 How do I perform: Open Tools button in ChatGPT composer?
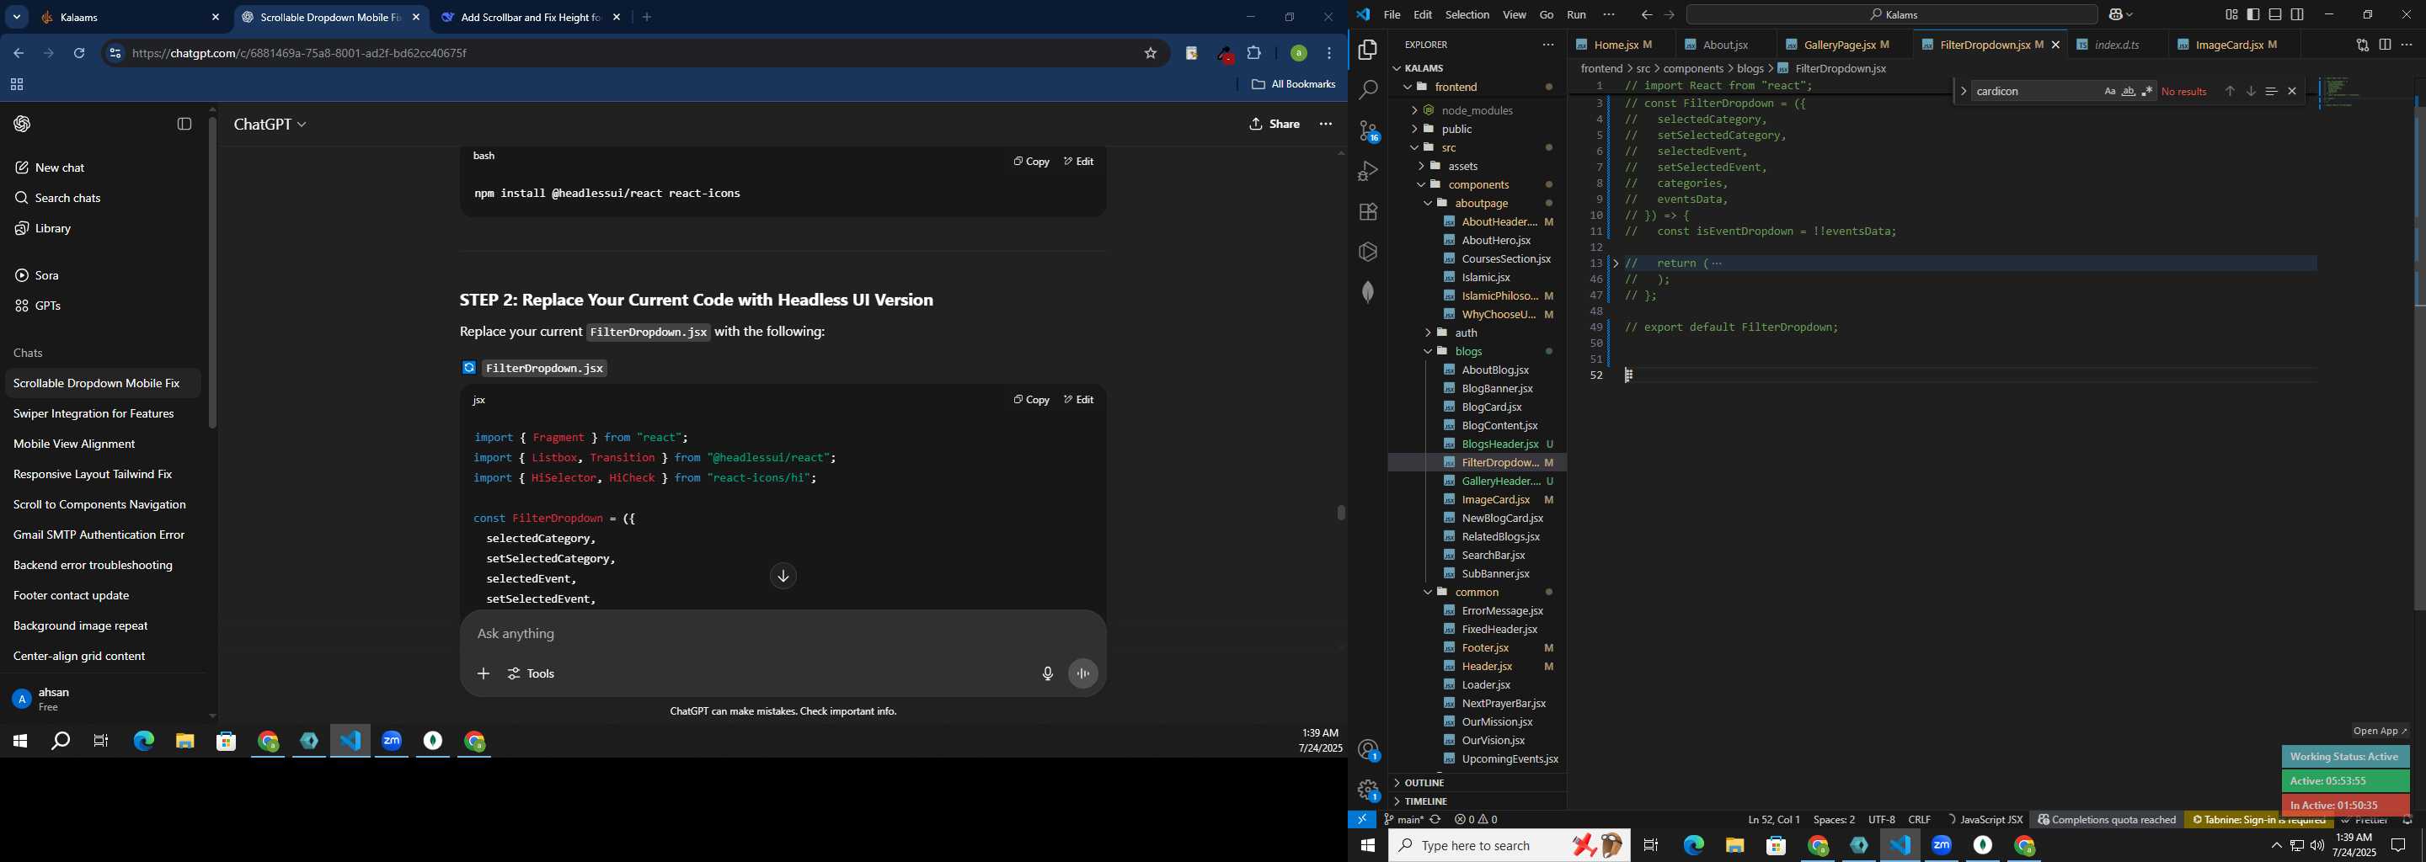pyautogui.click(x=532, y=673)
